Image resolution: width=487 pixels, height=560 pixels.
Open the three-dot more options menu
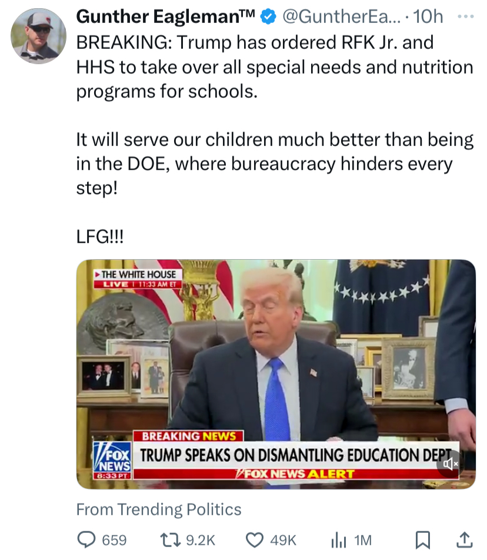tap(466, 16)
